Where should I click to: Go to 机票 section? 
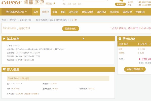tap(55, 12)
